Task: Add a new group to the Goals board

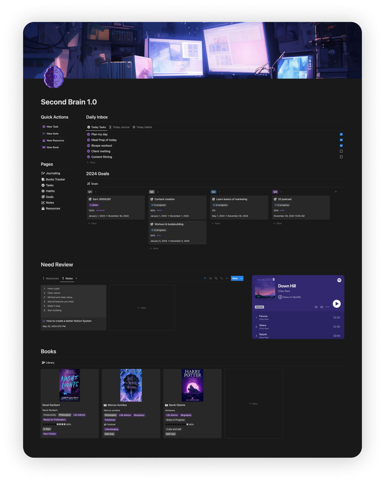Action: coord(336,192)
